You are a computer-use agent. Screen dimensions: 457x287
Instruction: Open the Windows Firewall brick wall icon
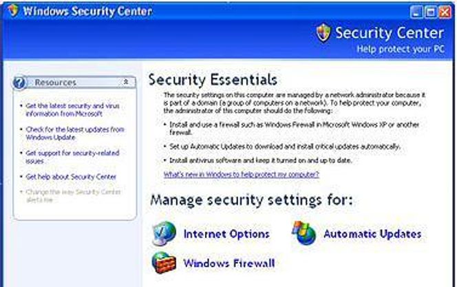pos(164,263)
